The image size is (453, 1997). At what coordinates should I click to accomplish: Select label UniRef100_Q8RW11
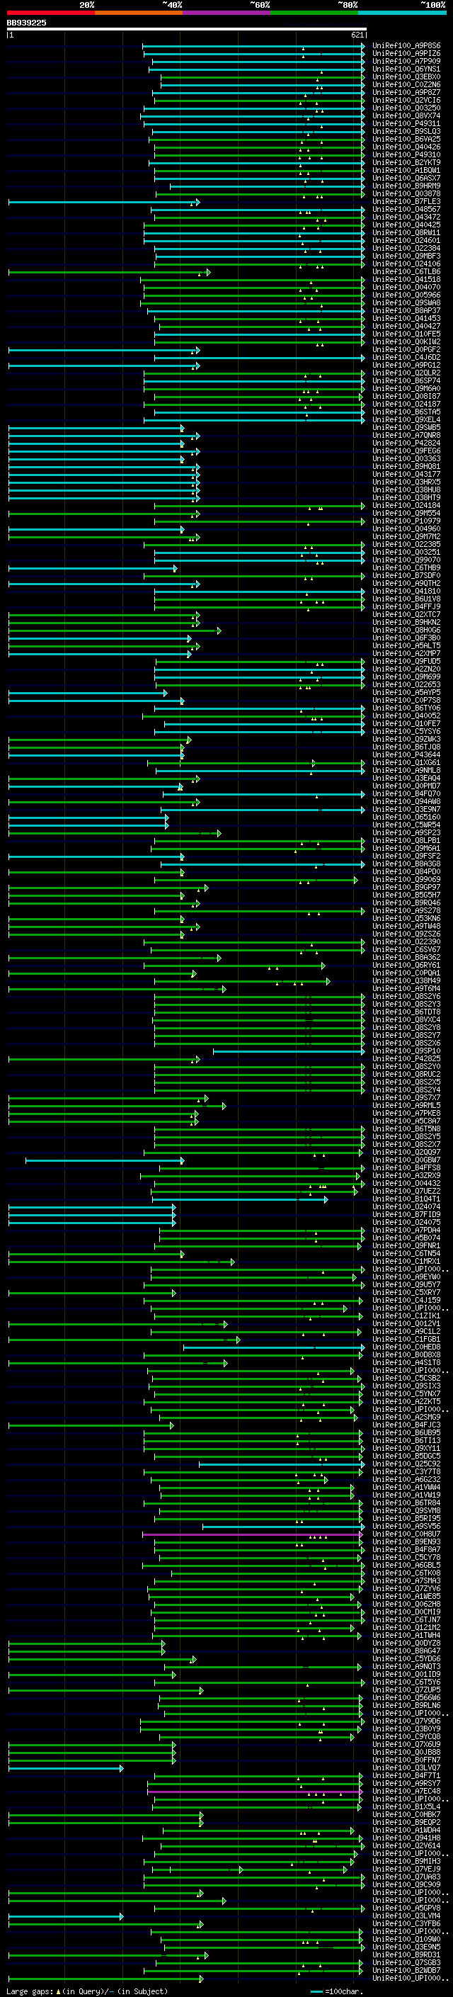[406, 232]
